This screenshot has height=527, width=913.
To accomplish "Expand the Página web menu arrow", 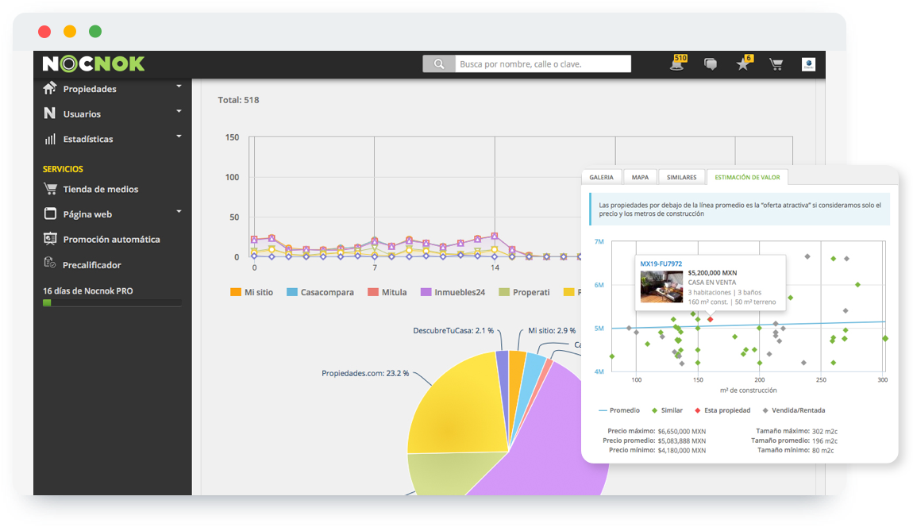I will tap(179, 211).
